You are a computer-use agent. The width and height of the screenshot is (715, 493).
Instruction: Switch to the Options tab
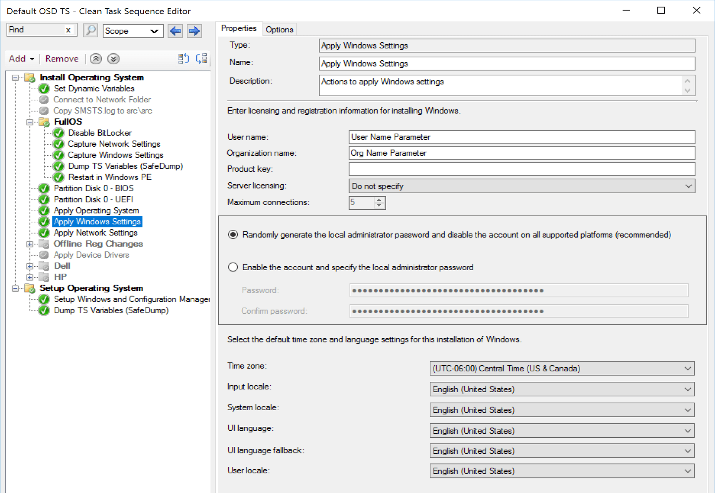[279, 30]
